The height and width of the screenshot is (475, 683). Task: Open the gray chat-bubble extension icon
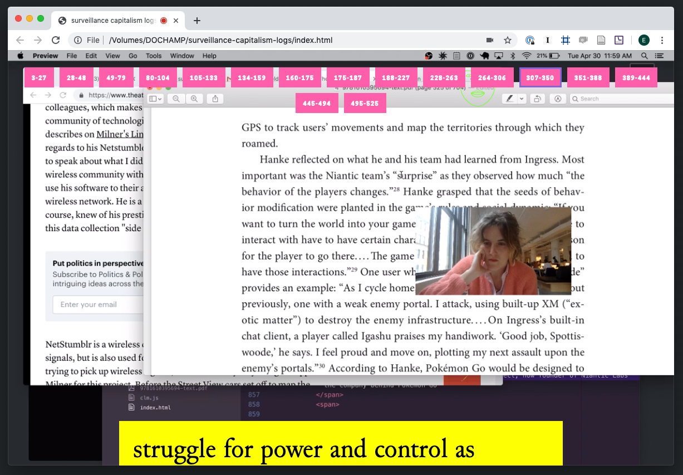pyautogui.click(x=583, y=40)
